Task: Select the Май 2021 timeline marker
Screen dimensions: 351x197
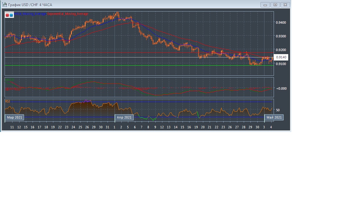Action: (x=274, y=117)
